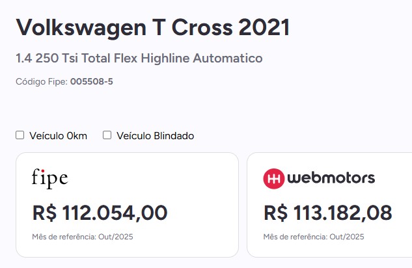The image size is (412, 268).
Task: Select the Fipe price R$ 112.054,00
Action: coord(100,213)
